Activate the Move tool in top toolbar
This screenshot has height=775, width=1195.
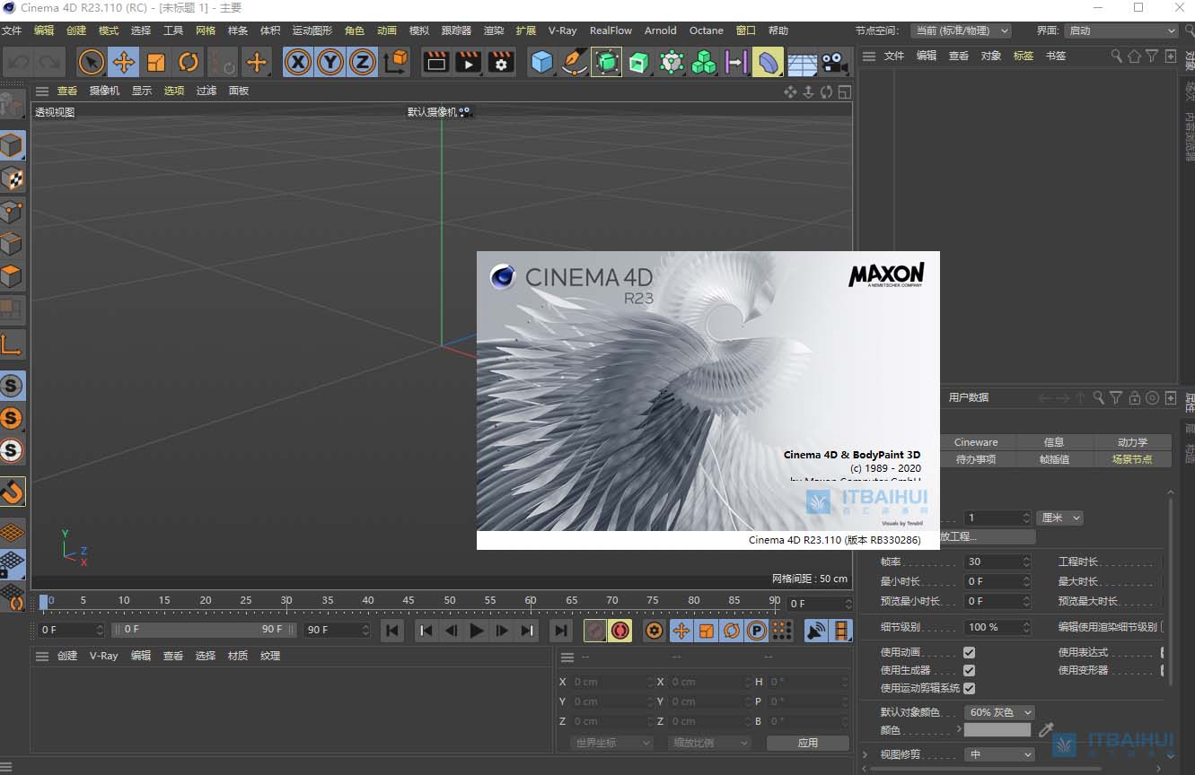pyautogui.click(x=124, y=63)
